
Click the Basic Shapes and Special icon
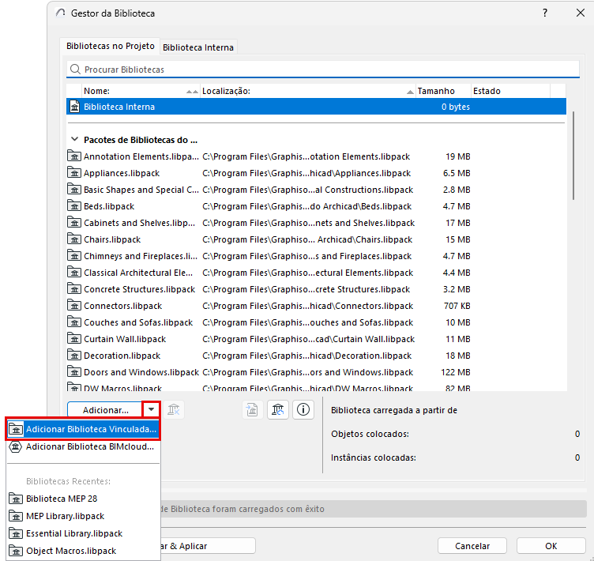74,190
